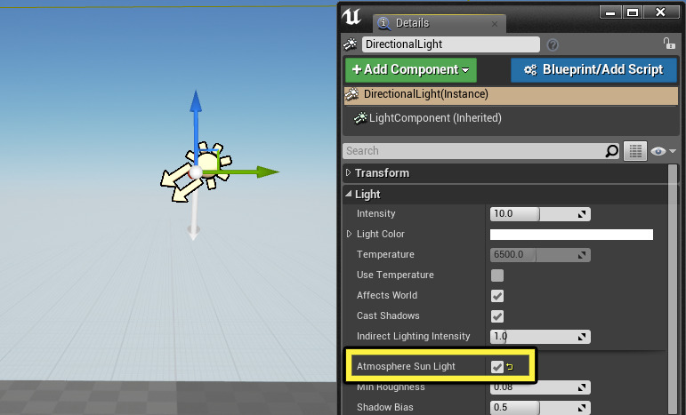Click the Min Roughness value field
This screenshot has width=686, height=415.
pos(540,387)
